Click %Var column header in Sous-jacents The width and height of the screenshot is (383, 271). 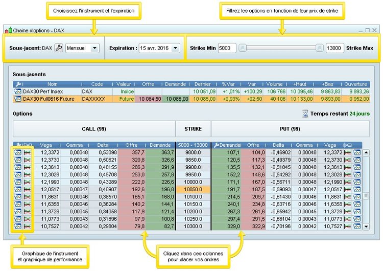(x=228, y=84)
